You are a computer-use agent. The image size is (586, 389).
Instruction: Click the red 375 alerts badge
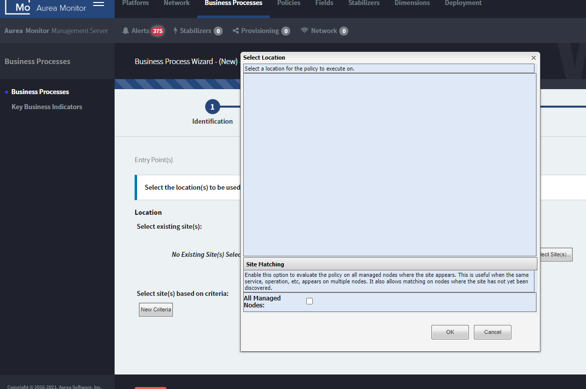click(158, 31)
